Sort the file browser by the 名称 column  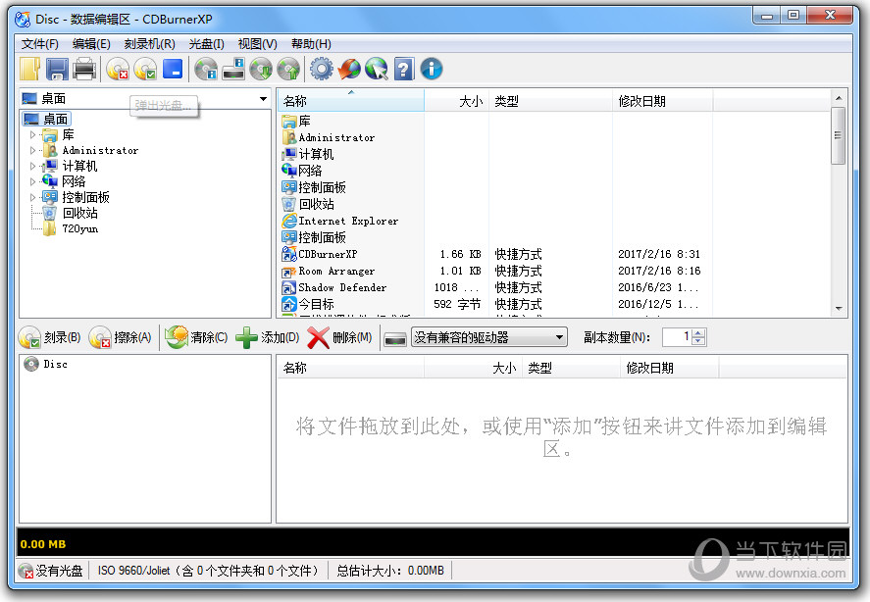click(351, 101)
